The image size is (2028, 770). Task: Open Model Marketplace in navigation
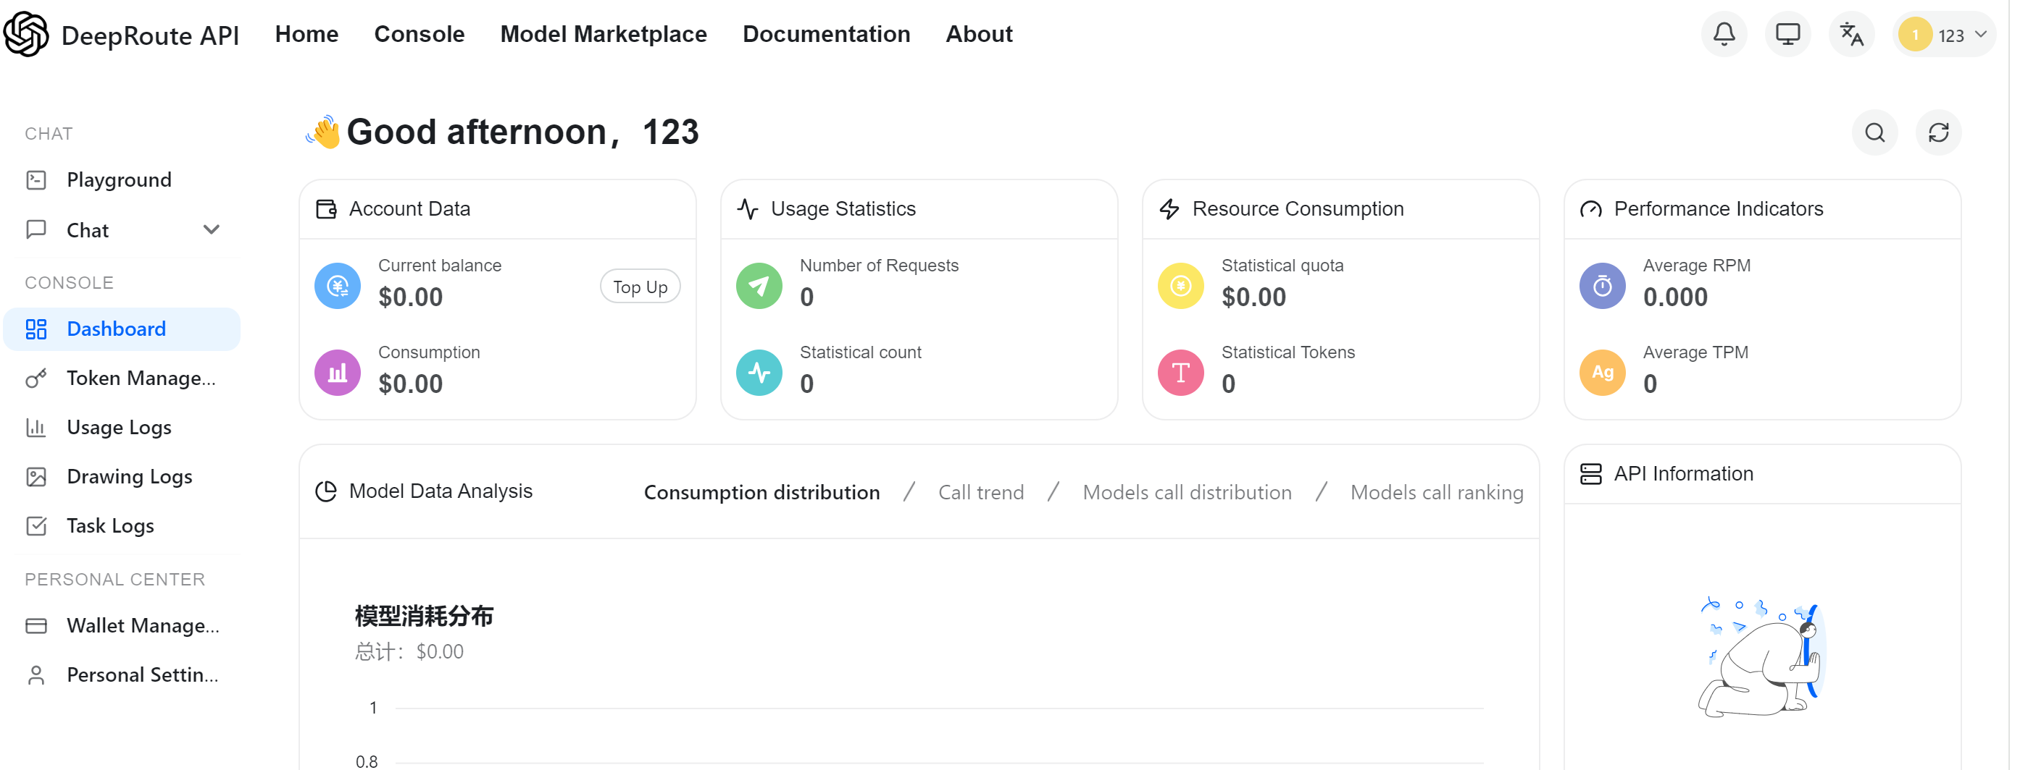(603, 35)
